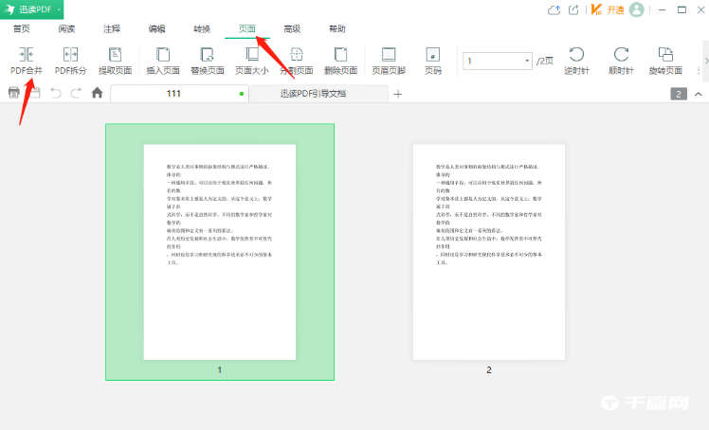Screen dimensions: 709x430
Task: Select page 2 thumbnail
Action: pos(489,252)
